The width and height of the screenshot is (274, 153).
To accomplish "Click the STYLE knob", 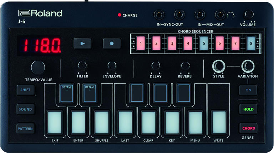I will click(219, 66).
